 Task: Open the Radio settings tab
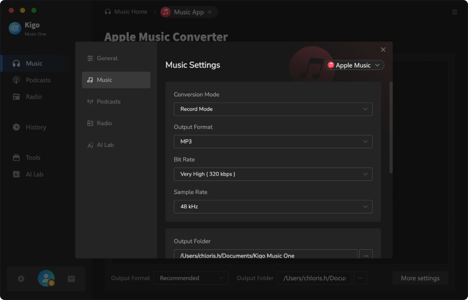116,123
